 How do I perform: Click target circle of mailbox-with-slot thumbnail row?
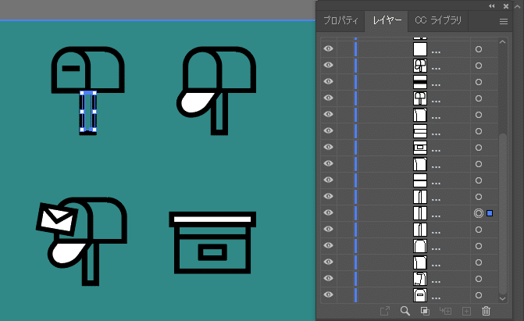click(479, 295)
